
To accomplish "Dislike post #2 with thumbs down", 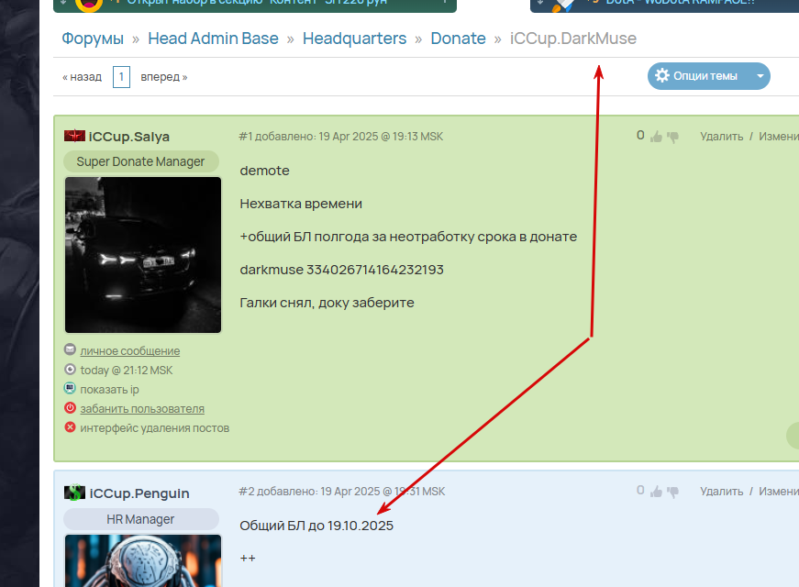I will point(672,493).
